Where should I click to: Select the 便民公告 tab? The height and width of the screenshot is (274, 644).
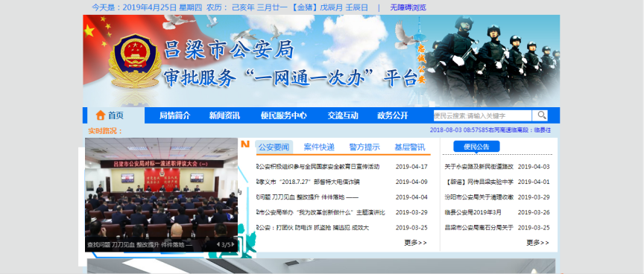click(x=476, y=147)
